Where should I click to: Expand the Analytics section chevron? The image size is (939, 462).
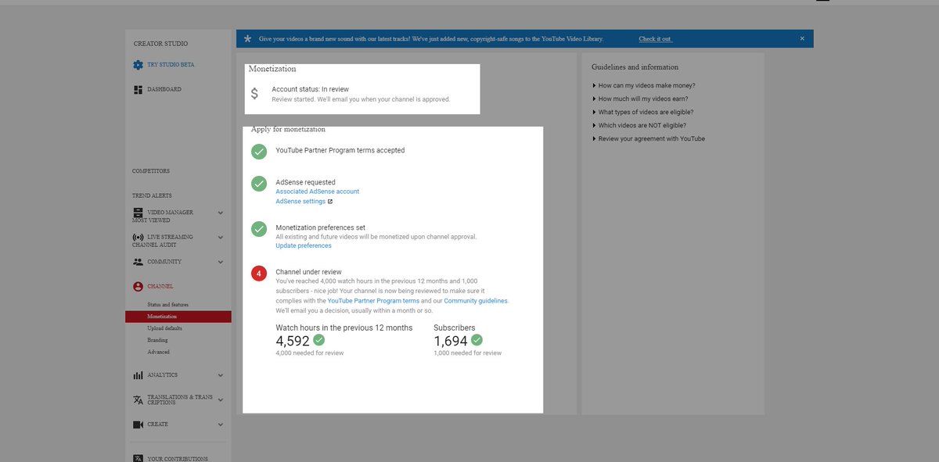pyautogui.click(x=221, y=375)
